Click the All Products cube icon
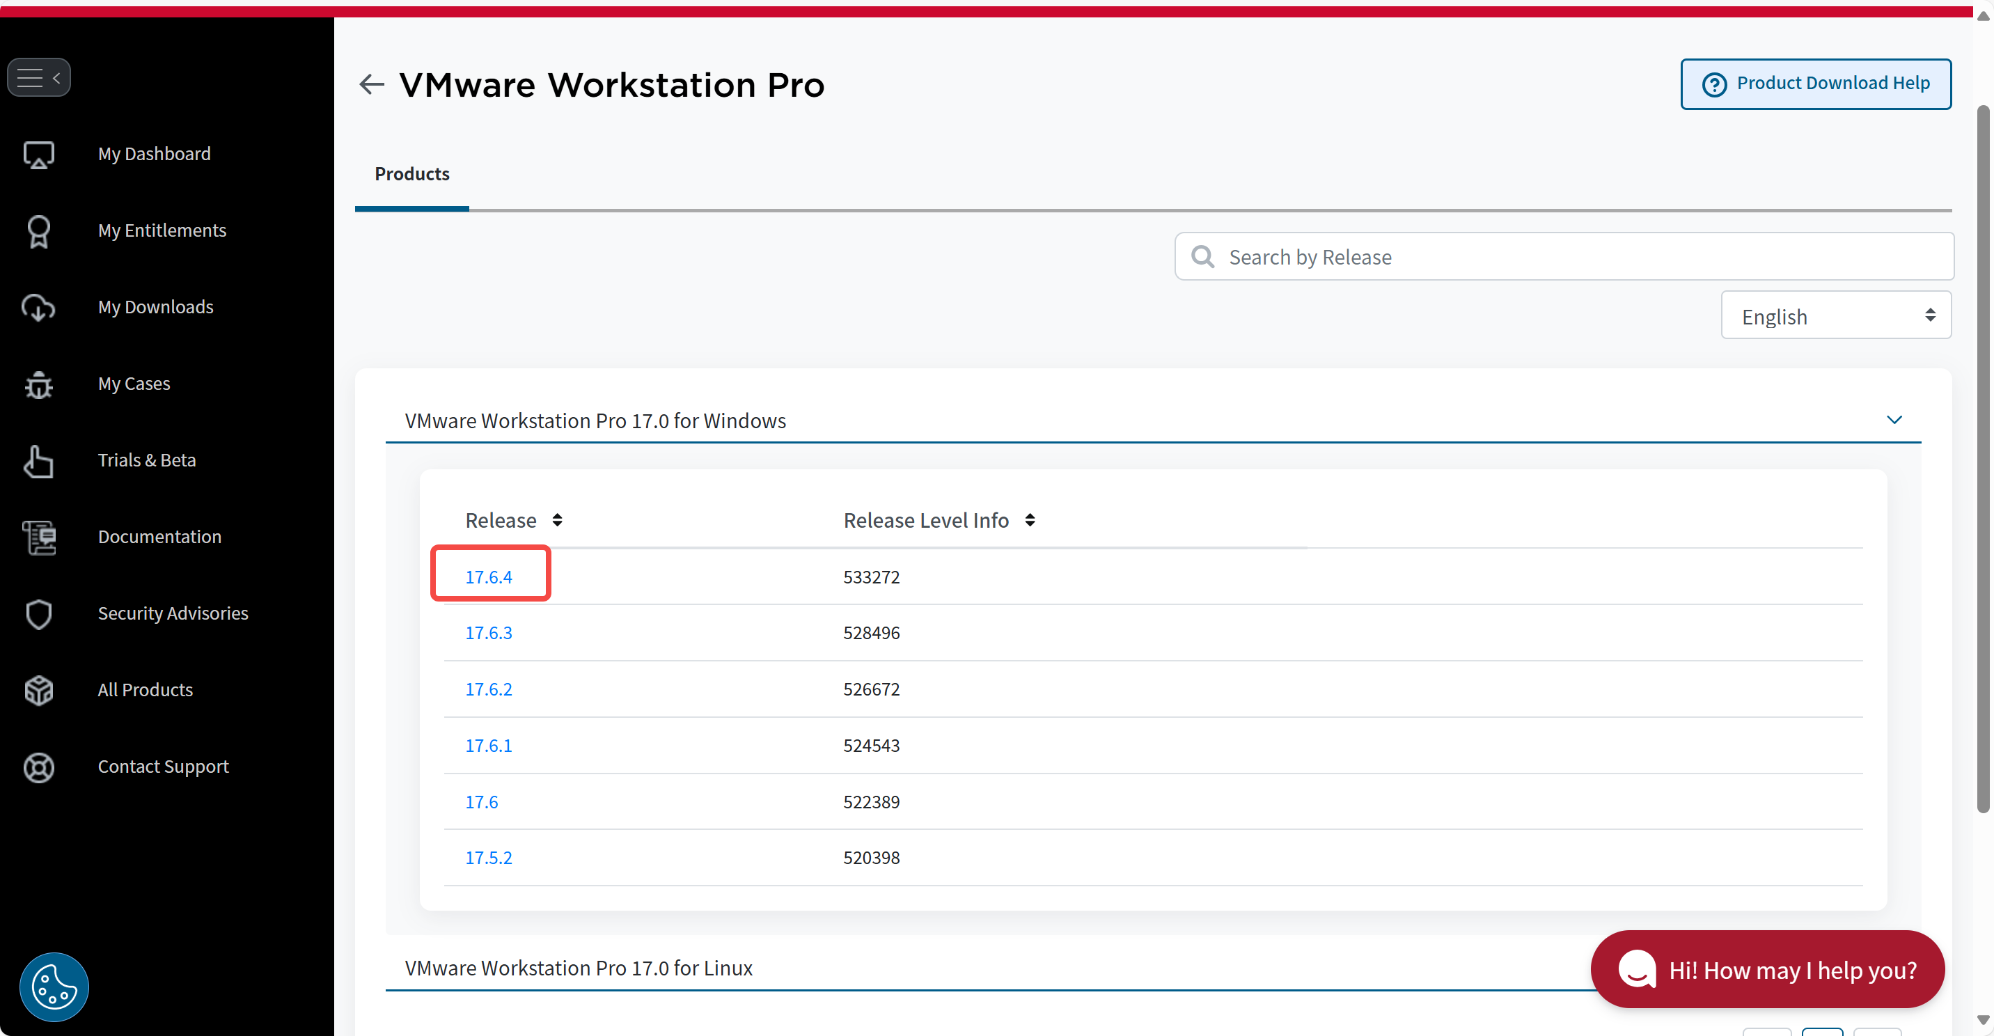The height and width of the screenshot is (1036, 1994). (x=39, y=691)
